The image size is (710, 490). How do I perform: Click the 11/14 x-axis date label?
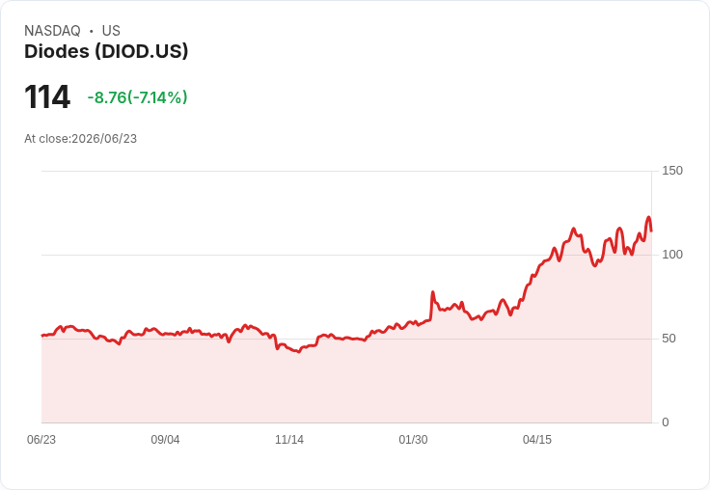tap(289, 440)
